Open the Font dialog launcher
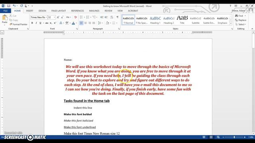Viewport: 255px width, 143px height. 77,29
